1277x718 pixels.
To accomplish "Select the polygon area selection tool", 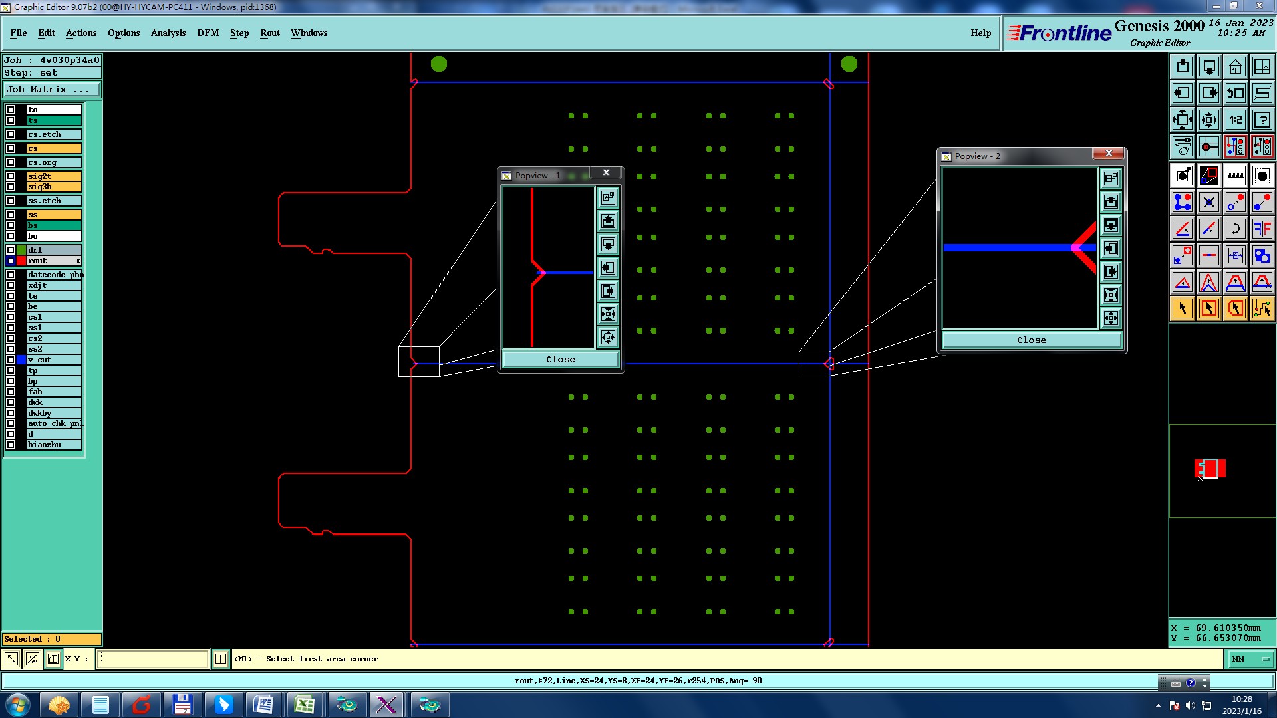I will coord(1236,308).
